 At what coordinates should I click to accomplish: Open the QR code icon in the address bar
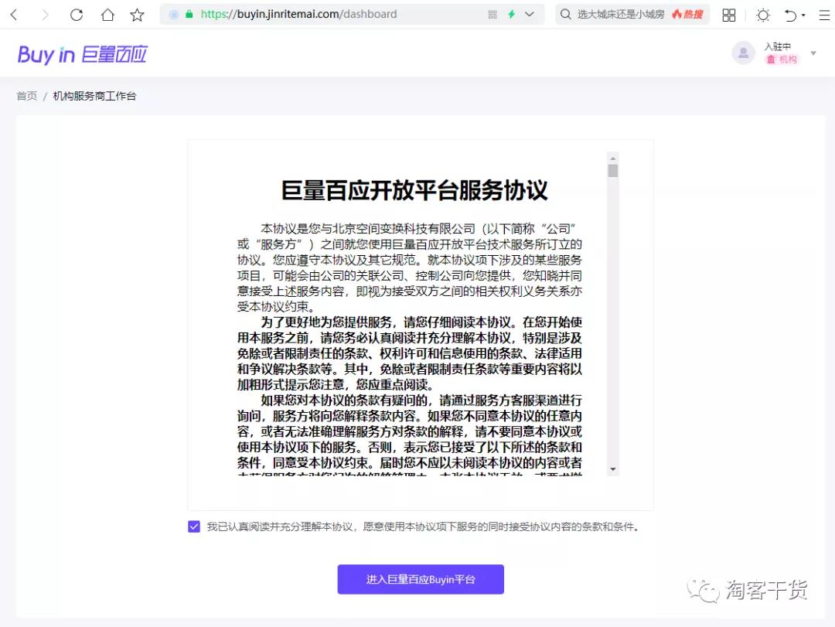[492, 15]
